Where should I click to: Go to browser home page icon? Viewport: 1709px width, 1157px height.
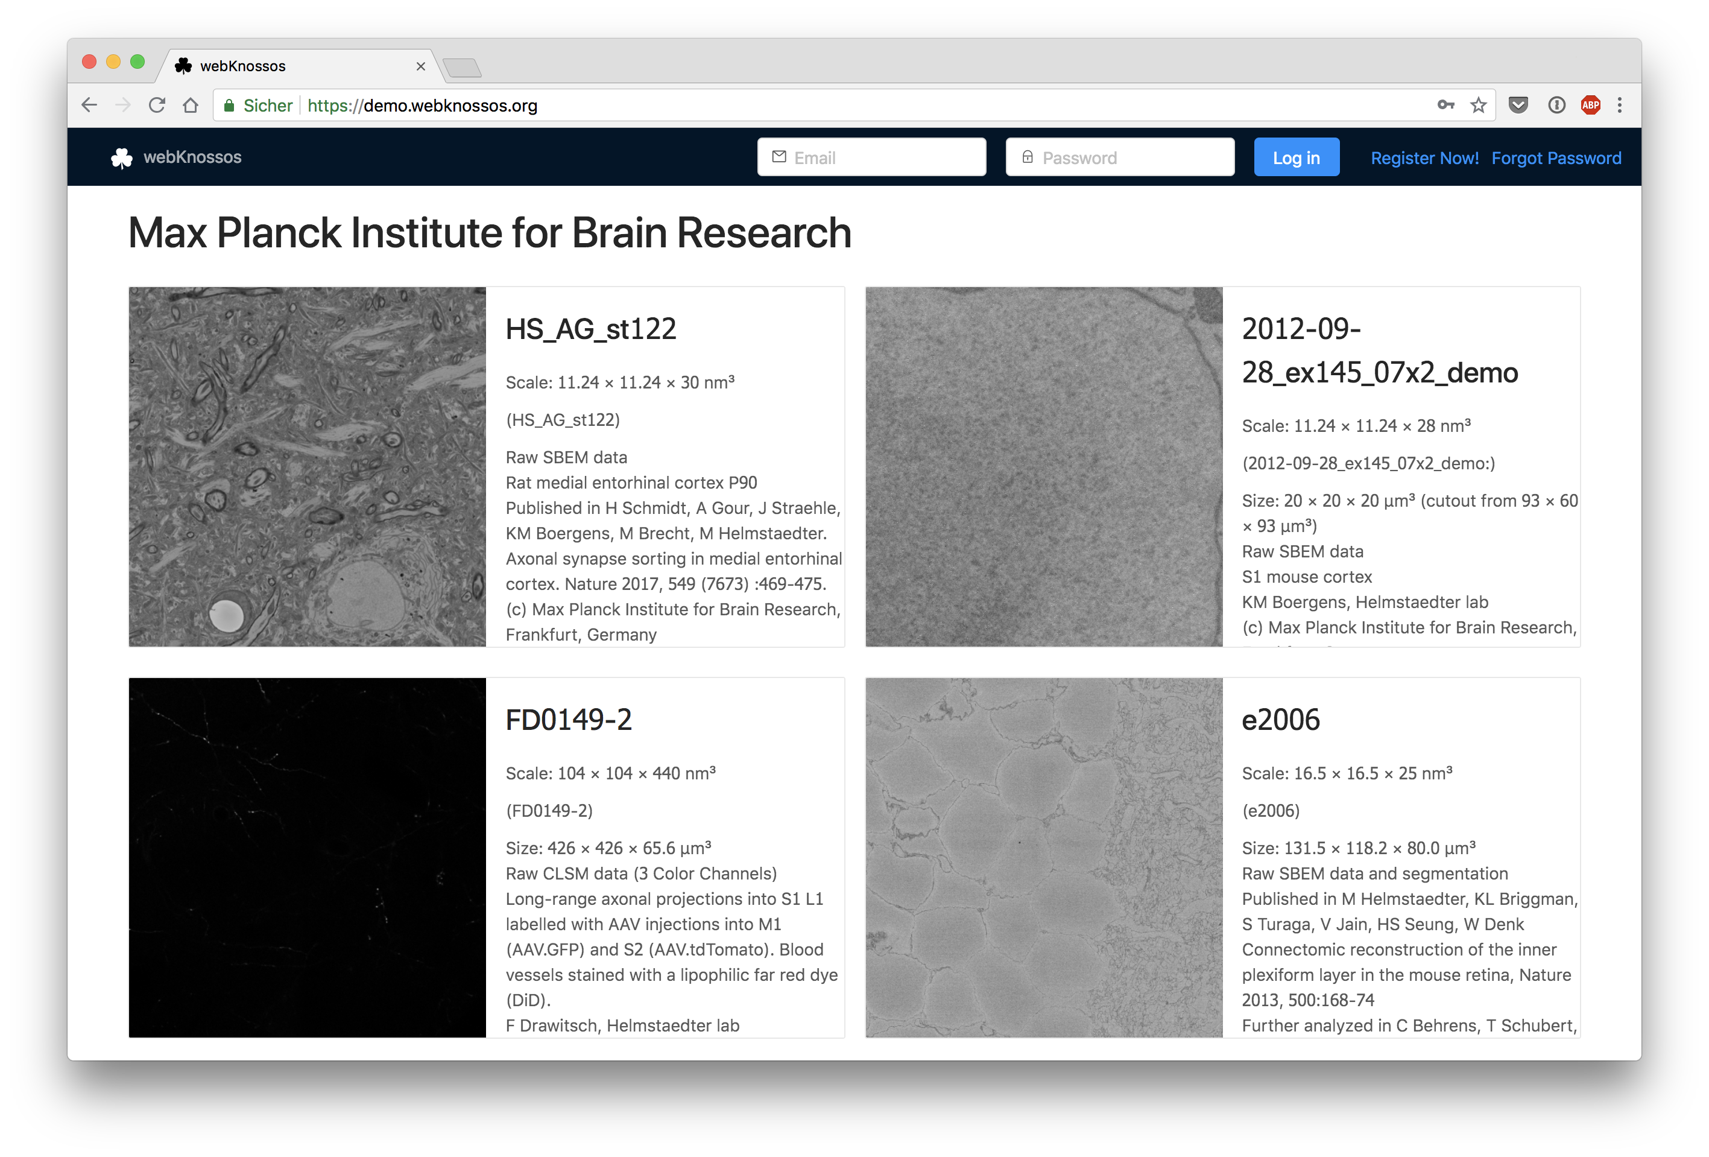pos(191,105)
